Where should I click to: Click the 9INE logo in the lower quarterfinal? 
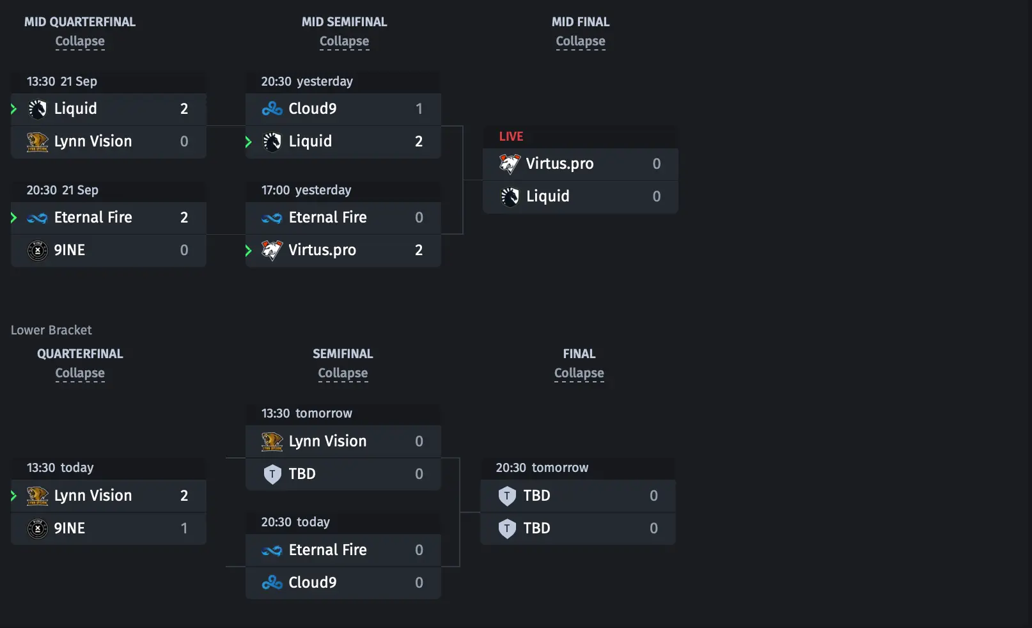point(38,529)
